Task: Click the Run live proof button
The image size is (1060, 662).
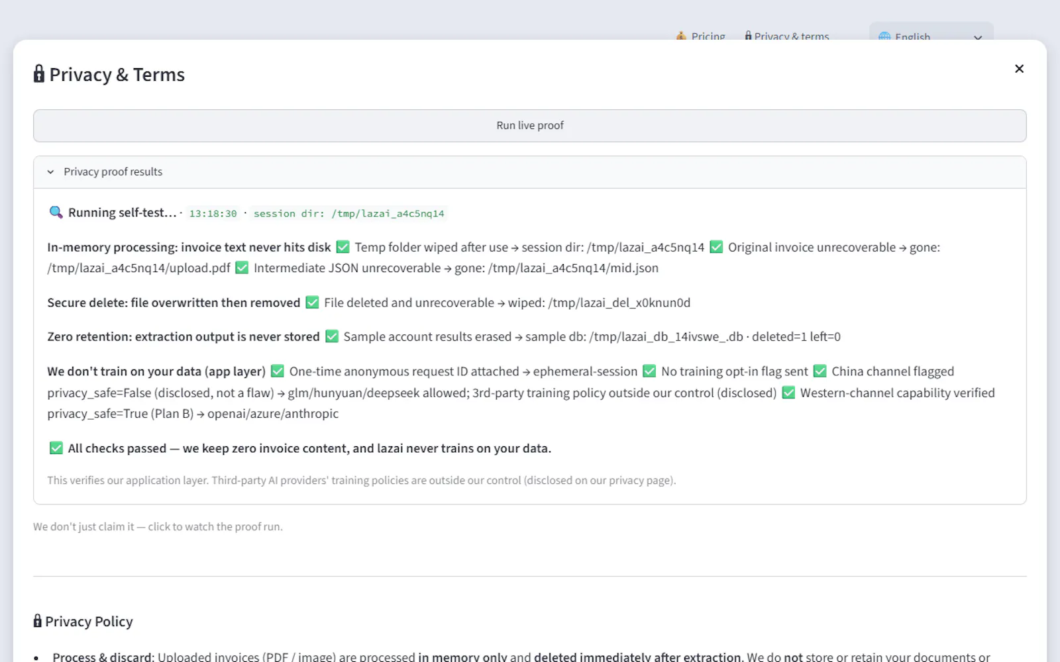Action: 530,126
